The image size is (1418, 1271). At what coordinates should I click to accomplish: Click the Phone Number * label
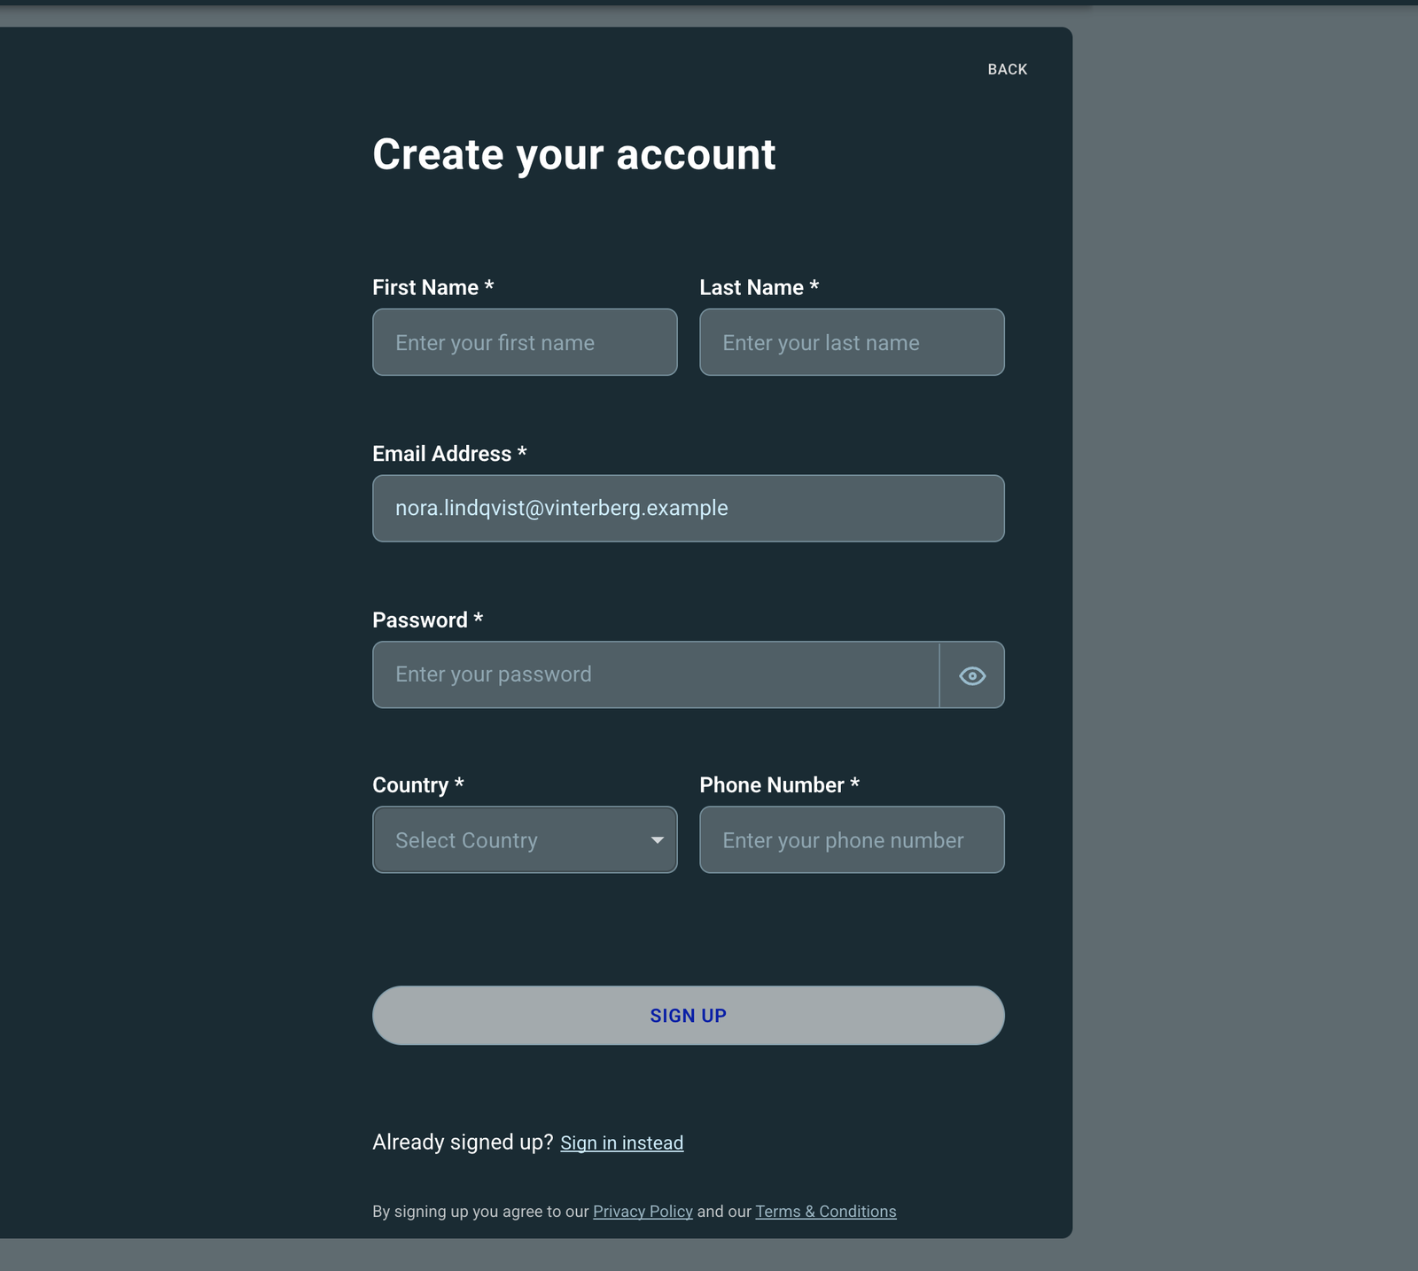click(x=780, y=785)
